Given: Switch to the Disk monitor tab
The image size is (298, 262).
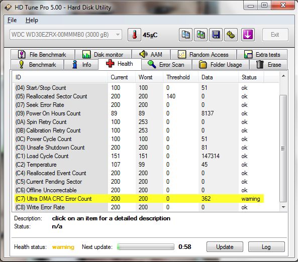Looking at the screenshot, I should 103,55.
